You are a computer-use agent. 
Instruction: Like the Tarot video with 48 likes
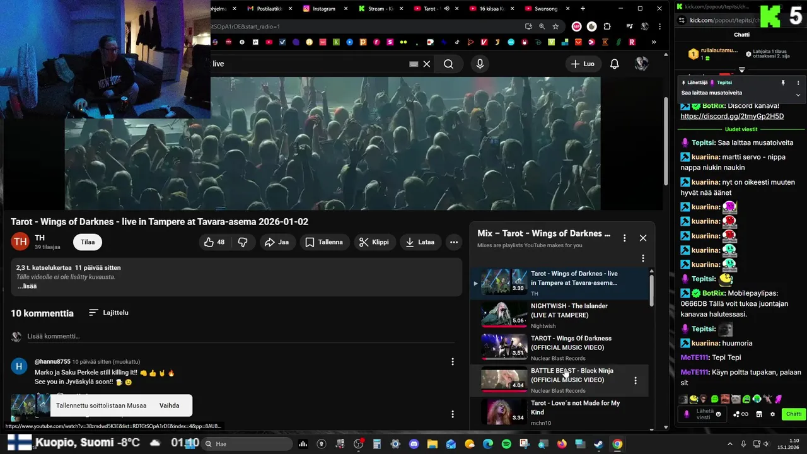click(x=214, y=242)
